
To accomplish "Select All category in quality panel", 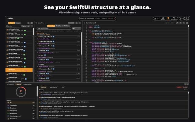I will click(21, 103).
